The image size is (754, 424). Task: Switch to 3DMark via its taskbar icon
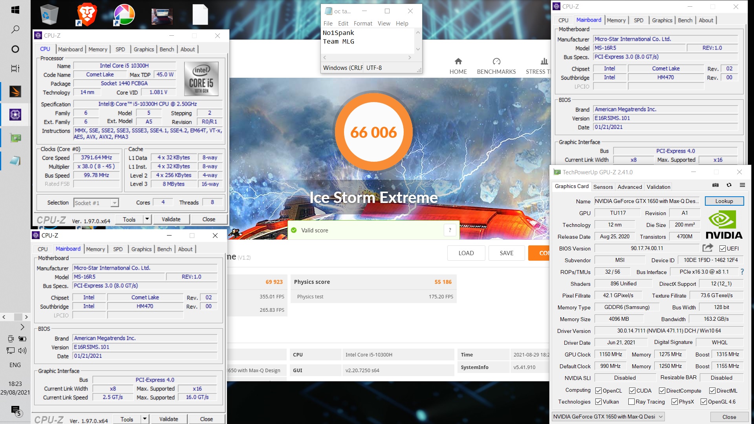pos(15,91)
